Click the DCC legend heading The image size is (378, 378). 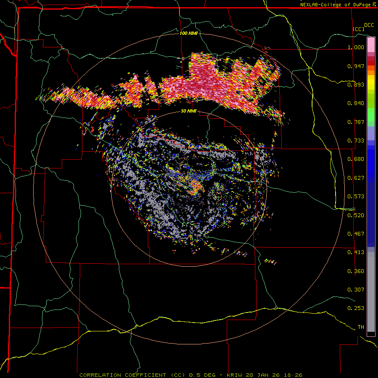pyautogui.click(x=369, y=25)
